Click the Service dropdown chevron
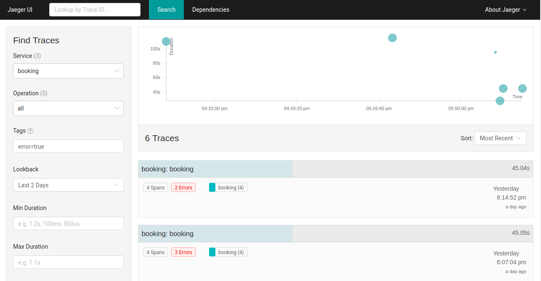Image resolution: width=541 pixels, height=281 pixels. (117, 71)
